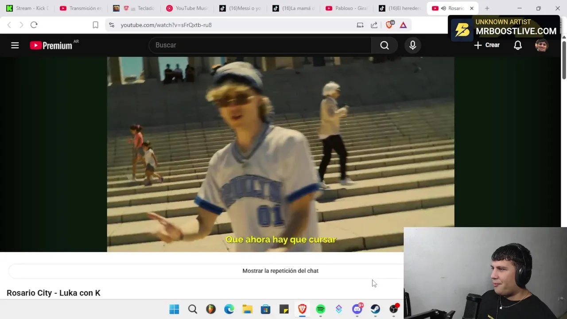Go to YouTube Premium home logo
Screen dimensions: 567x319
[54, 45]
